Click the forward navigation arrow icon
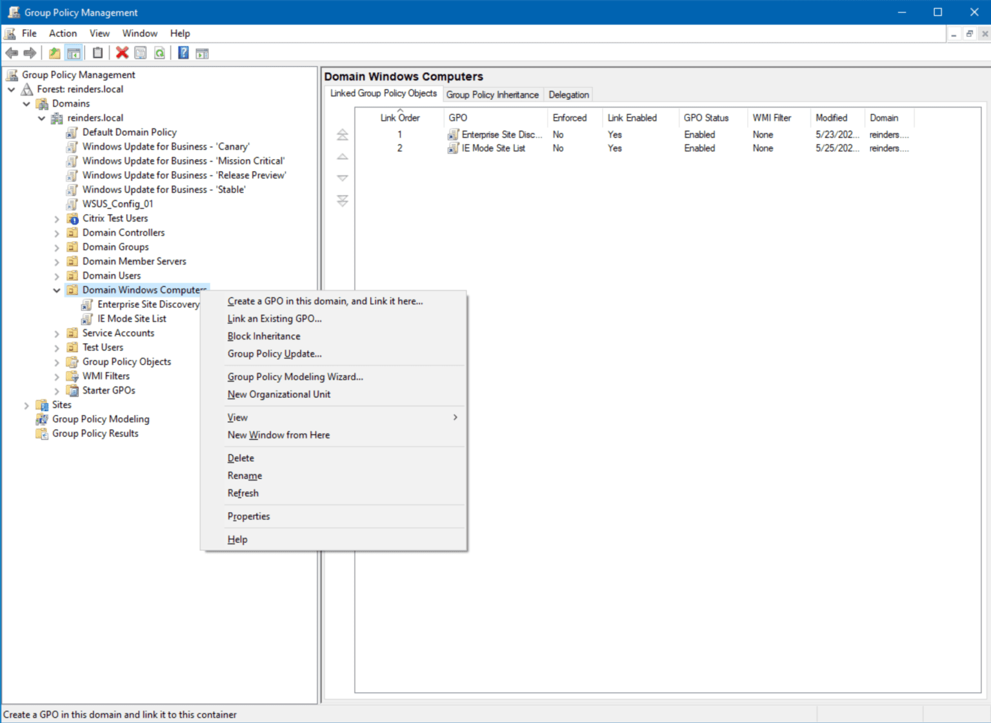 30,53
